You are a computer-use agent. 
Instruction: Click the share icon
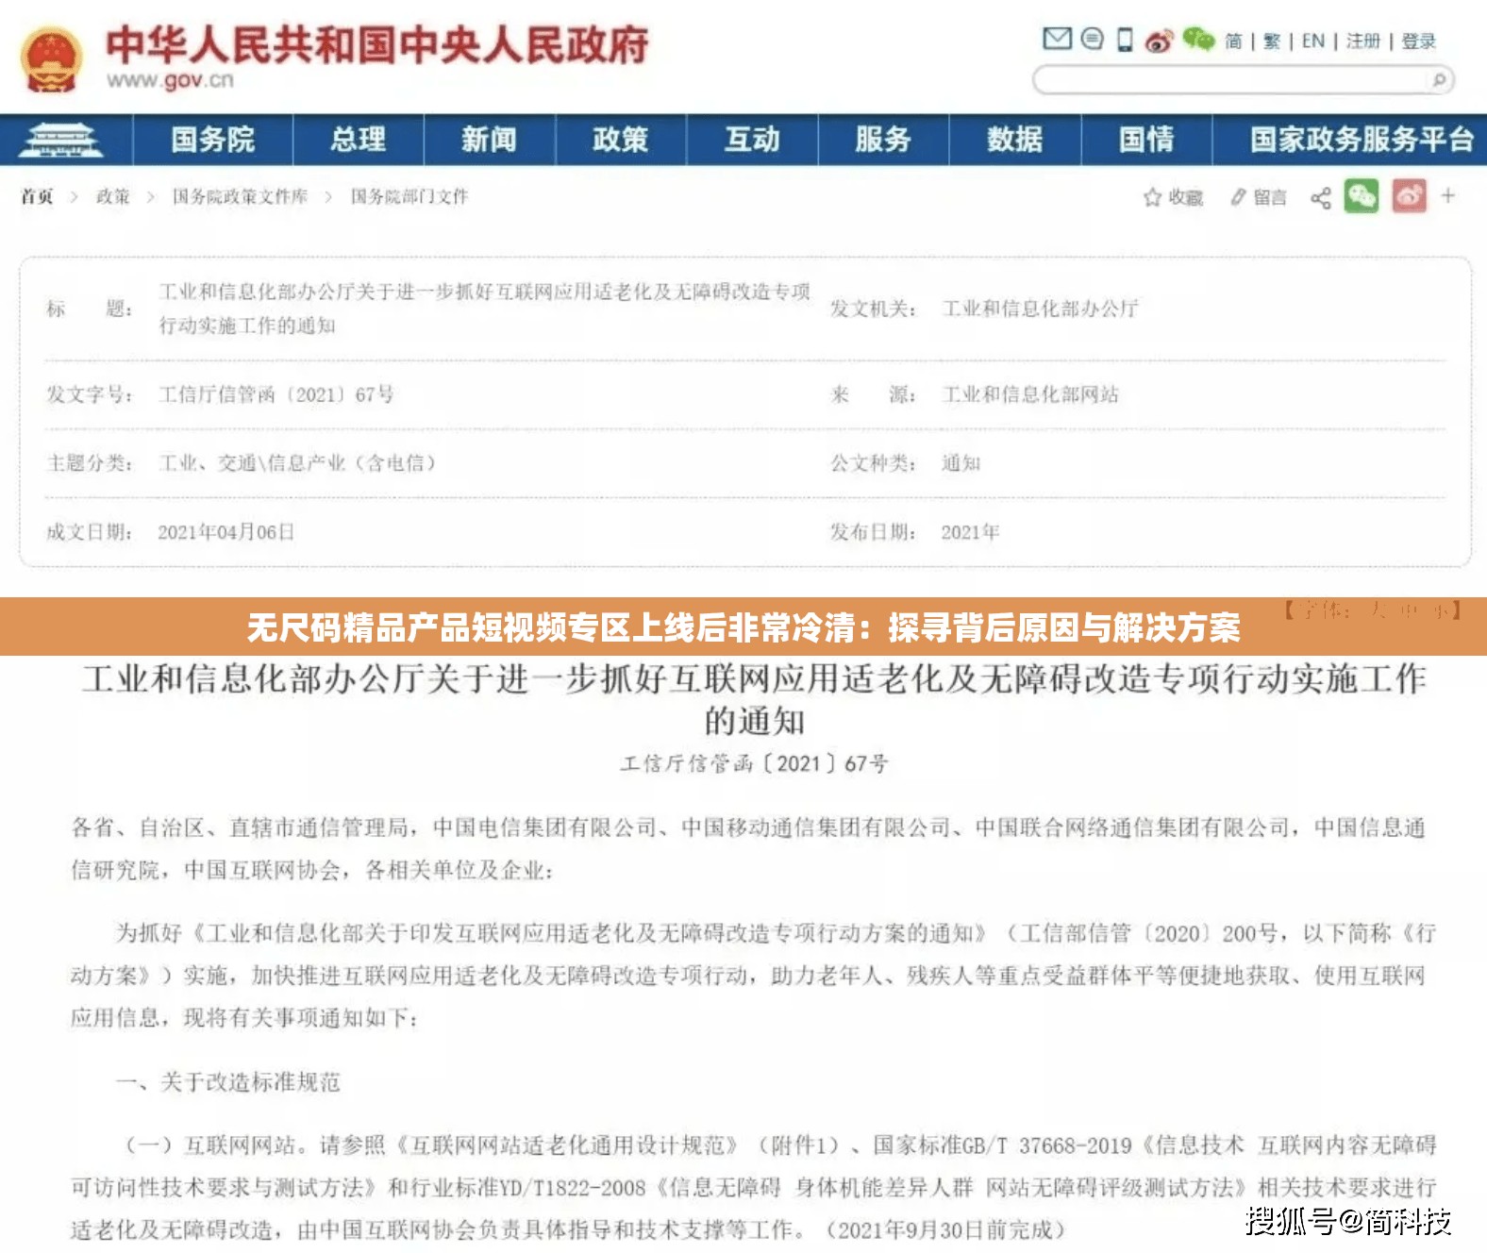tap(1321, 197)
